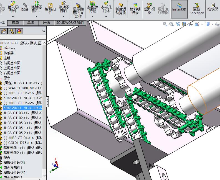Image resolution: width=220 pixels, height=180 pixels.
Task: Open ConfigurationManager panel tab
Action: tap(11, 31)
